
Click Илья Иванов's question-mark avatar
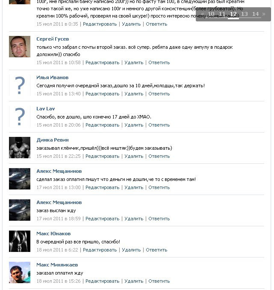pos(20,85)
